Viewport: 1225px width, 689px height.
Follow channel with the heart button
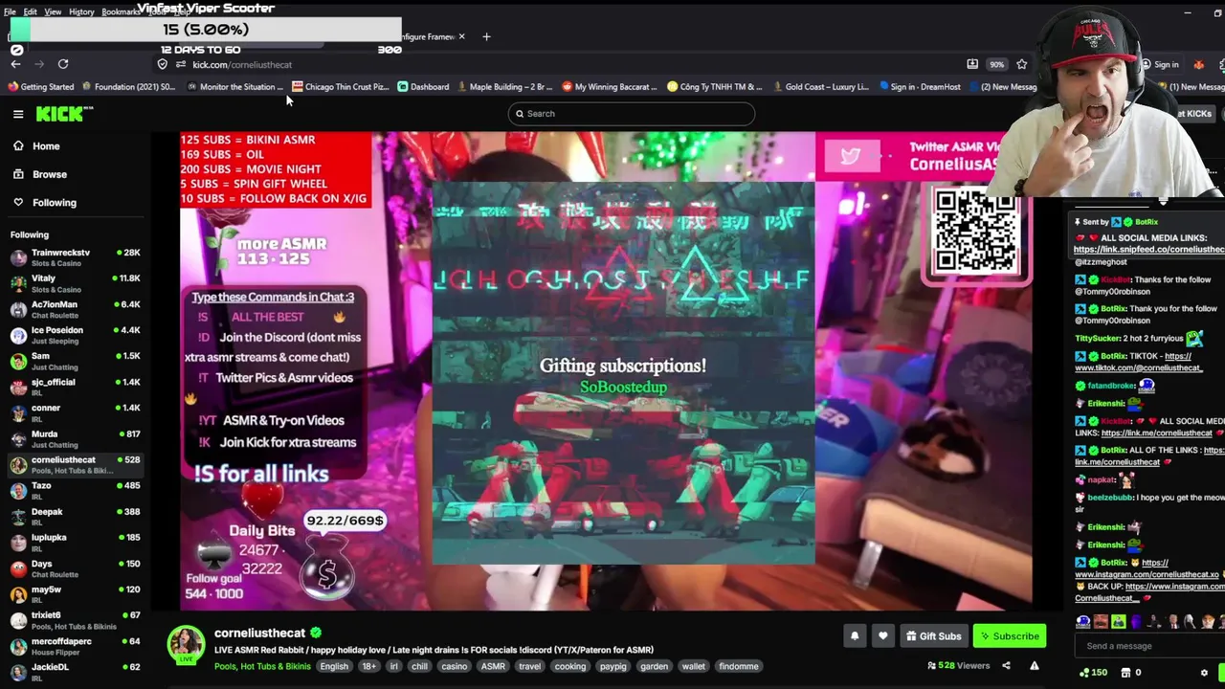882,635
